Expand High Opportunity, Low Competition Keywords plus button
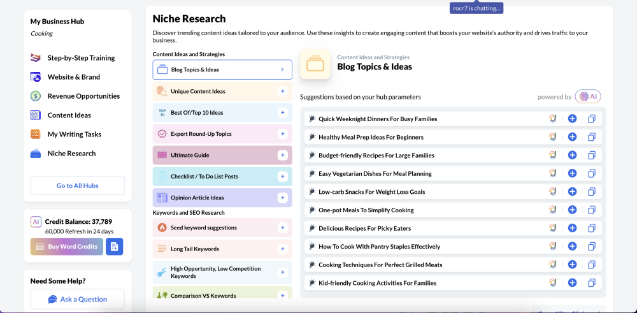 pos(282,272)
